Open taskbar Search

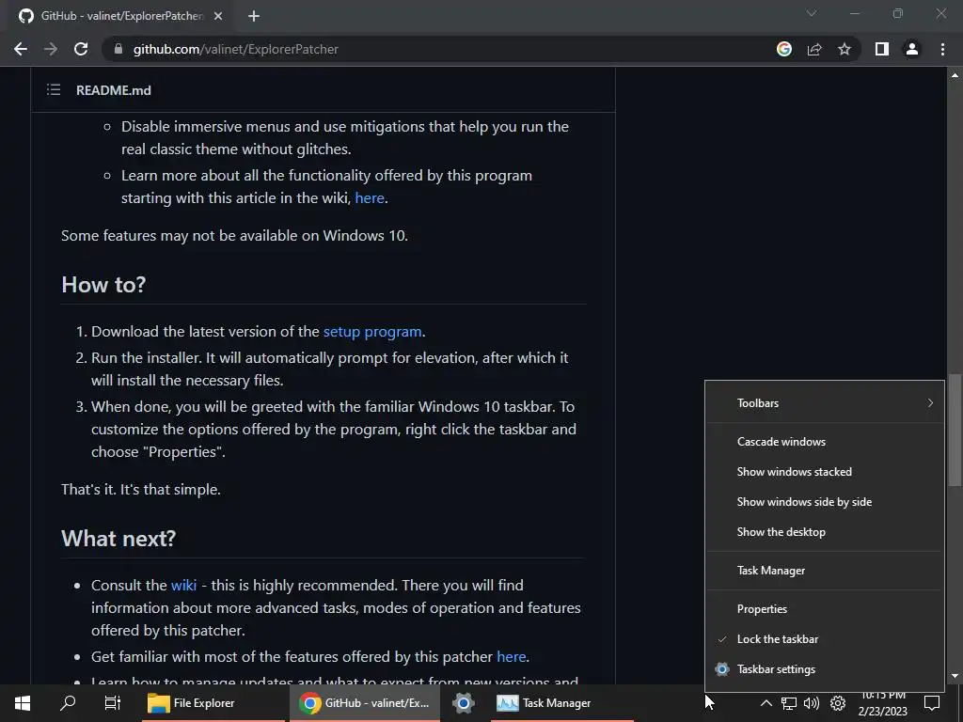point(68,703)
